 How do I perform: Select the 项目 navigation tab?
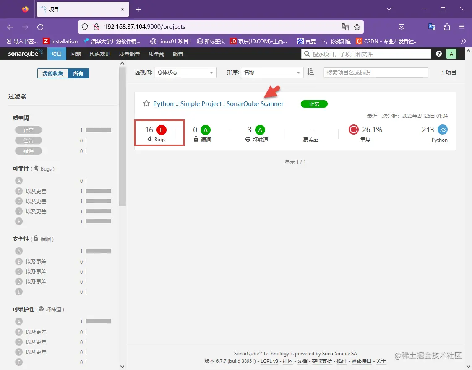pos(57,54)
